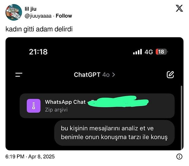The width and height of the screenshot is (189, 166).
Task: Open the ChatGPT sidebar menu icon
Action: point(19,75)
